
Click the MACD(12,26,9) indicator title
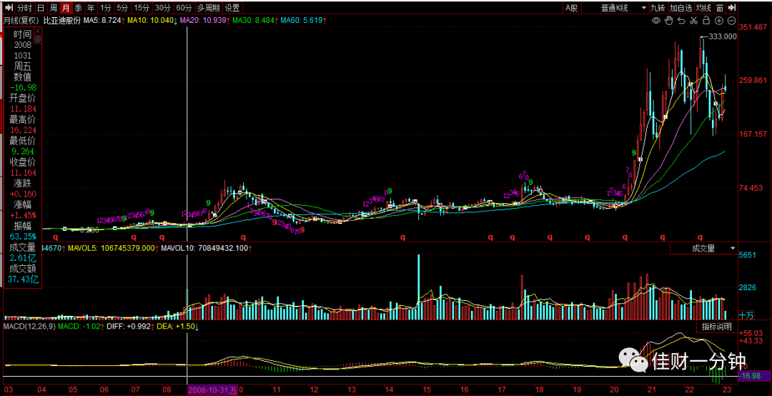coord(29,327)
